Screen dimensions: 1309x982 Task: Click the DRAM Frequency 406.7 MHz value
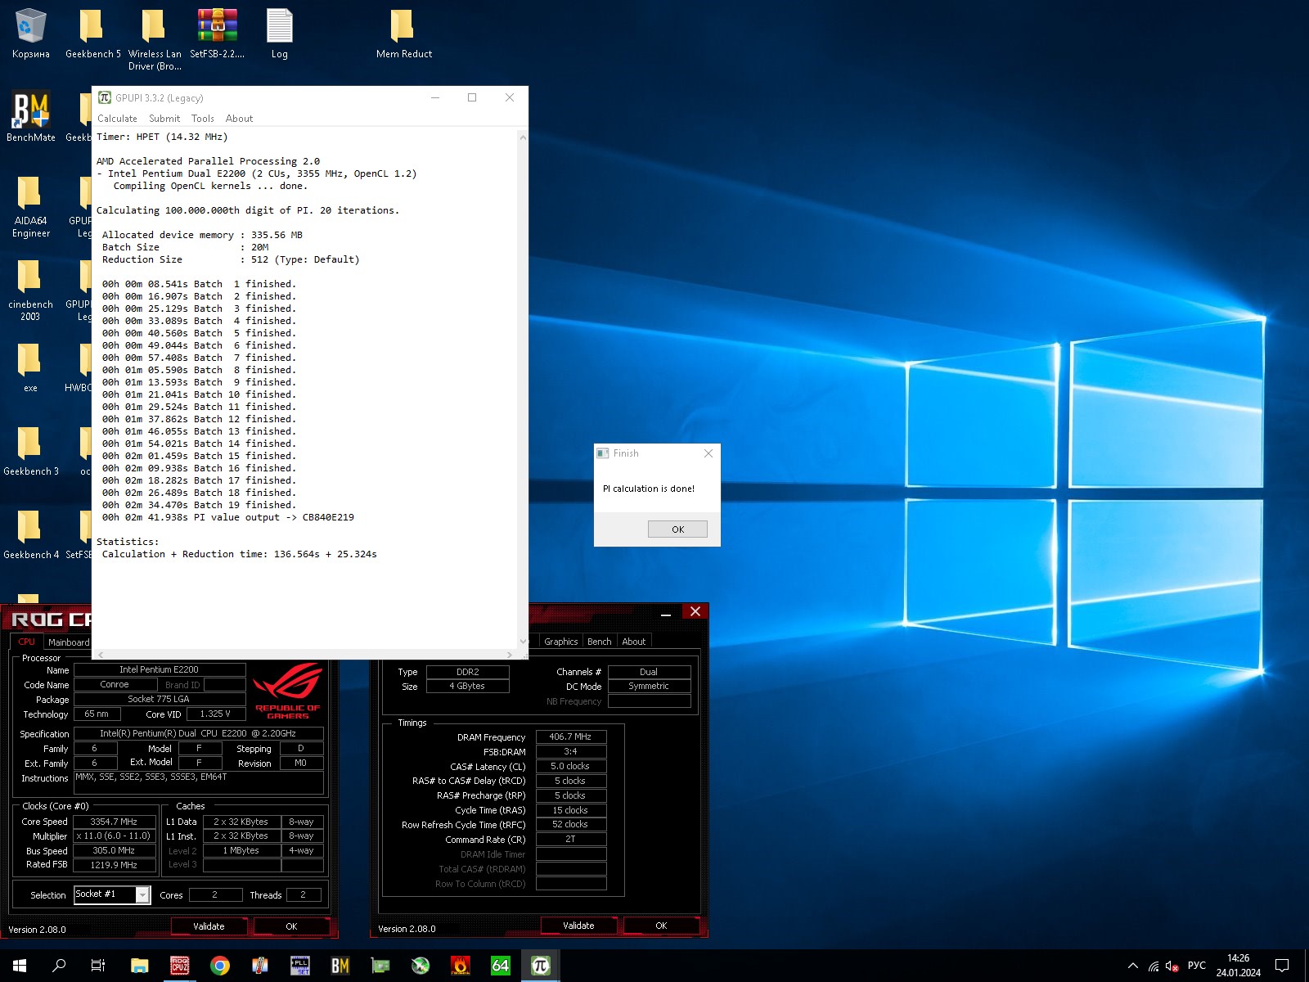(x=571, y=736)
